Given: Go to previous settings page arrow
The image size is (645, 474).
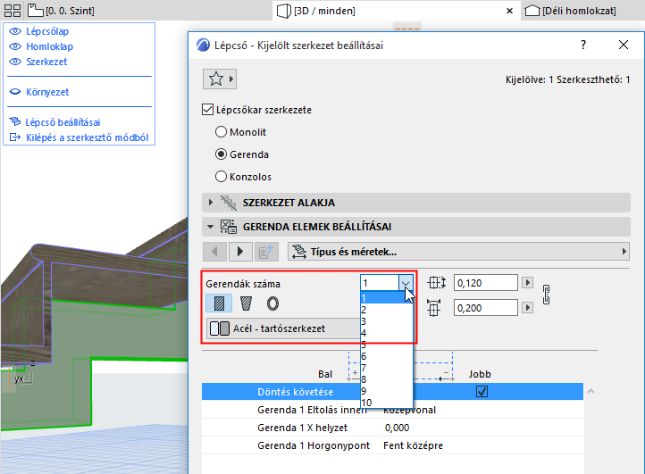Looking at the screenshot, I should [214, 251].
